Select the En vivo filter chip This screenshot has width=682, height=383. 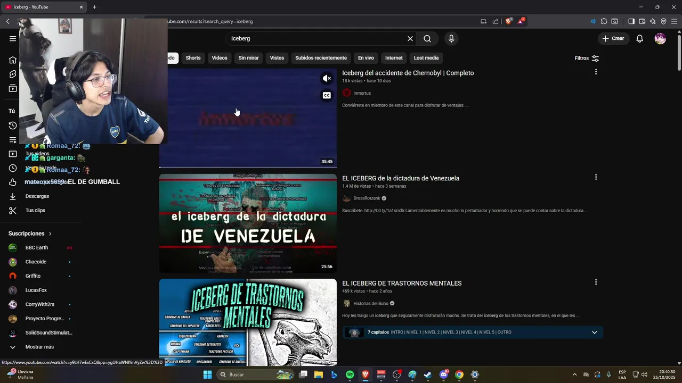366,58
